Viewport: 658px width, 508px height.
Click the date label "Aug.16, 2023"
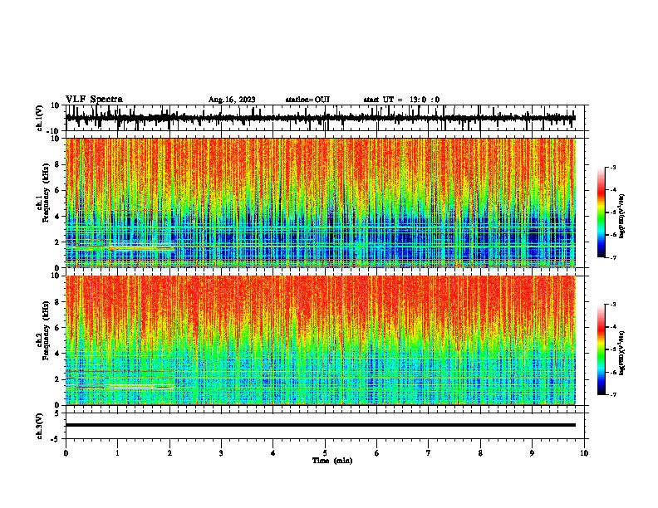232,100
